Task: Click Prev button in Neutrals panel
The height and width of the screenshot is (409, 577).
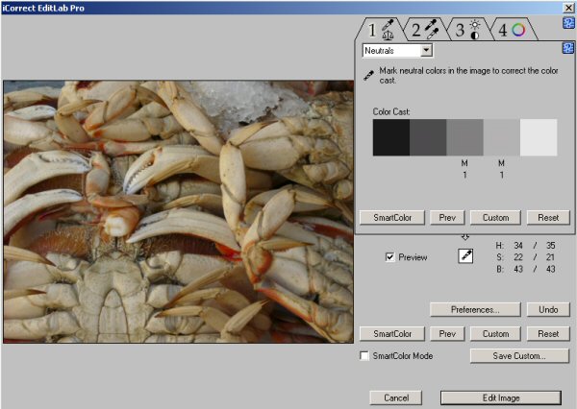Action: pyautogui.click(x=447, y=218)
